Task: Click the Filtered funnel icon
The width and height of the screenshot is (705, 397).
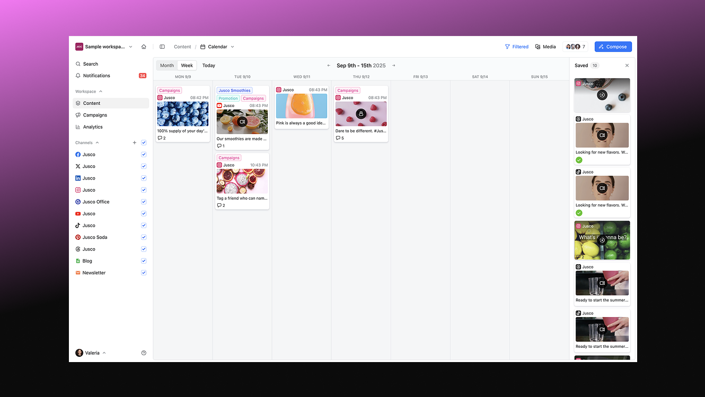Action: pos(507,47)
